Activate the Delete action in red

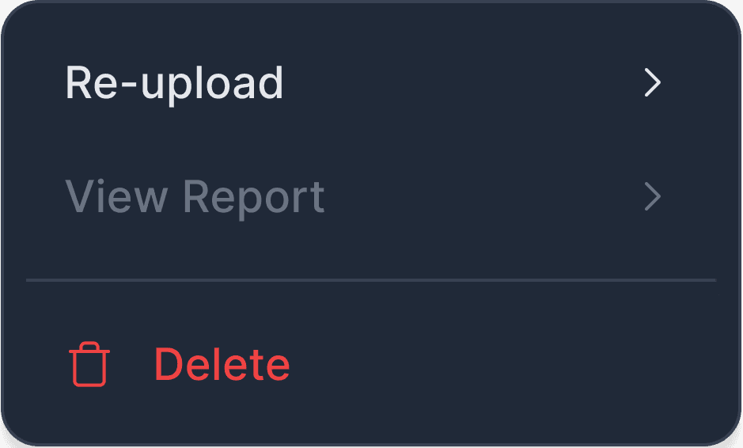[371, 364]
